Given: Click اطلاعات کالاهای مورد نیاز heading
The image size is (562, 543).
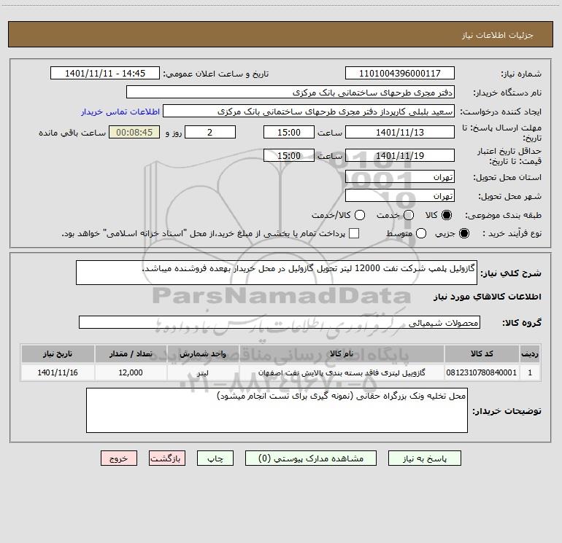Looking at the screenshot, I should pos(487,297).
